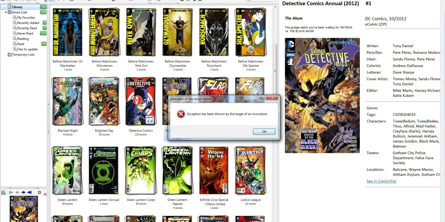Select the Smart Lists folder
The height and width of the screenshot is (222, 445).
coord(19,12)
